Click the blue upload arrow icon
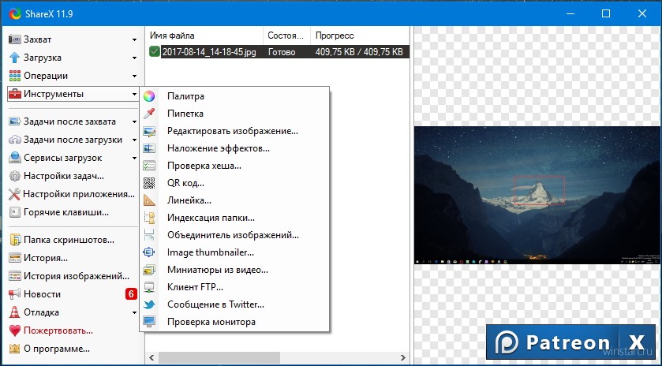The height and width of the screenshot is (366, 662). click(x=15, y=58)
